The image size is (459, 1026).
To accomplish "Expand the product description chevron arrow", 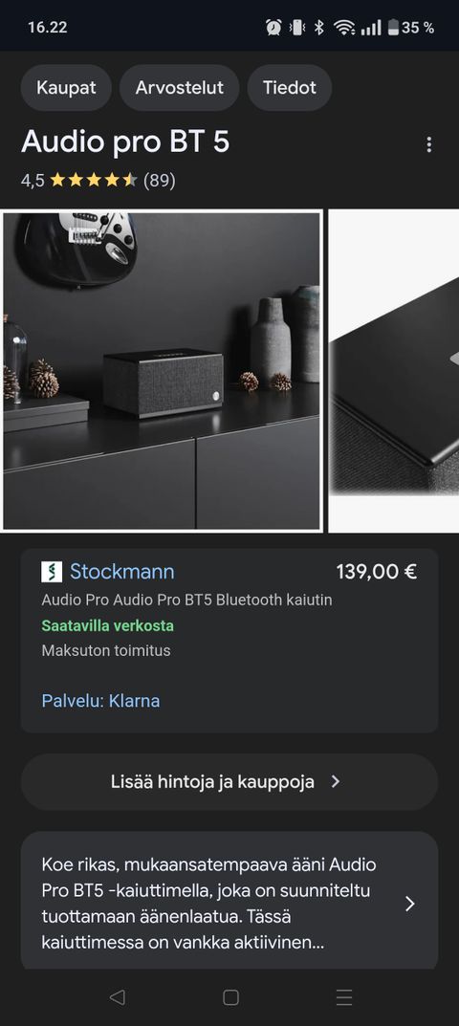I will click(x=410, y=904).
